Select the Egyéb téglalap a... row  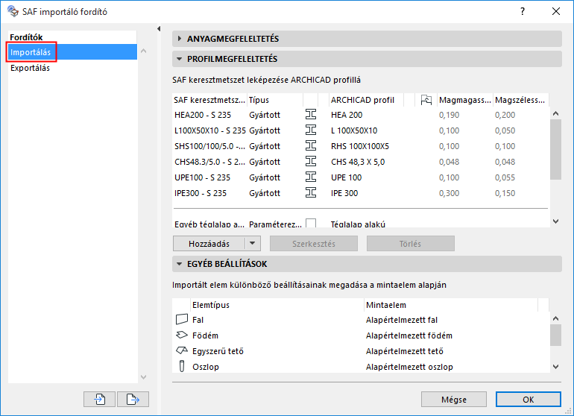[361, 224]
